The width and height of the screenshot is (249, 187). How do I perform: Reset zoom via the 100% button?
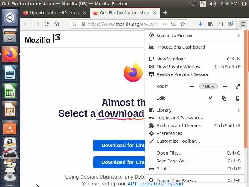click(208, 86)
